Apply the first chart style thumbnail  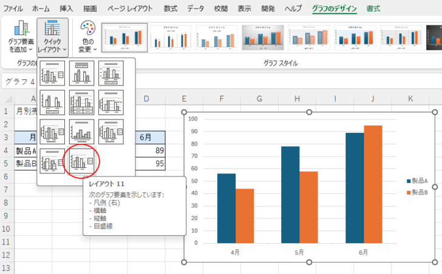[124, 38]
